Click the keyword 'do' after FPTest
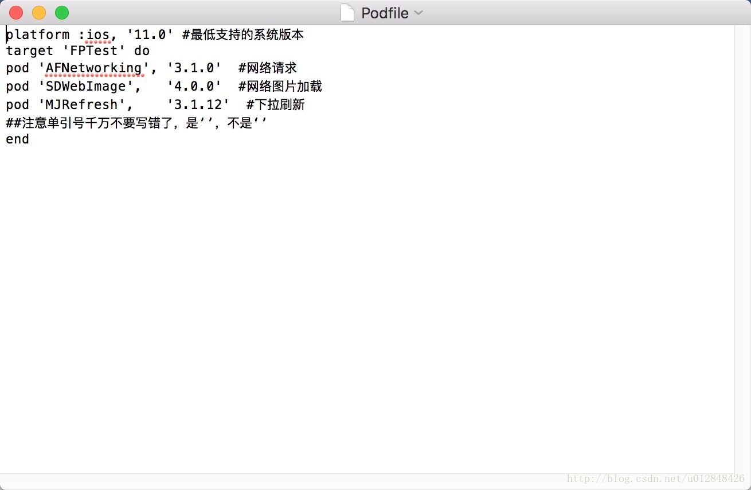 pos(142,51)
